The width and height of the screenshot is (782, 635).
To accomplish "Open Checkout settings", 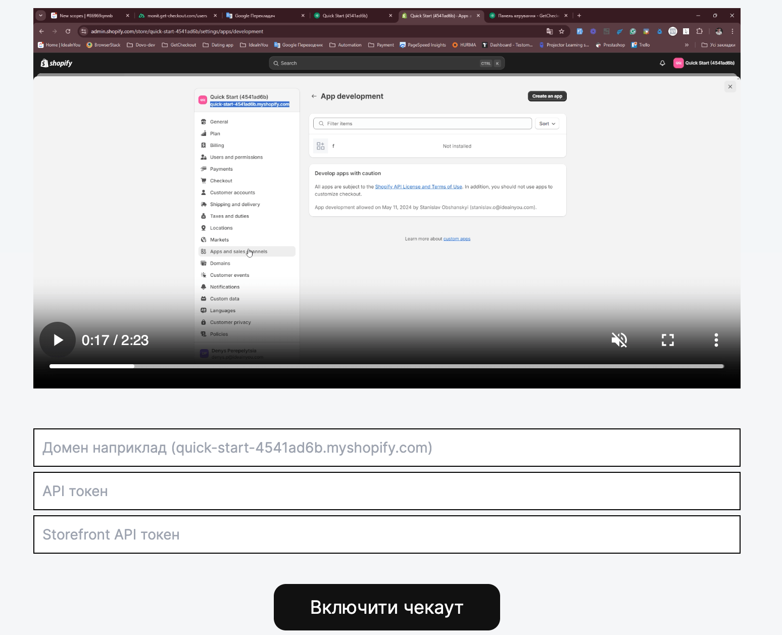I will [x=247, y=181].
